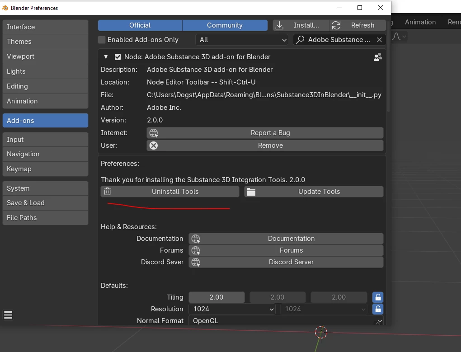Click the Report a Bug label
This screenshot has height=352, width=461.
270,133
